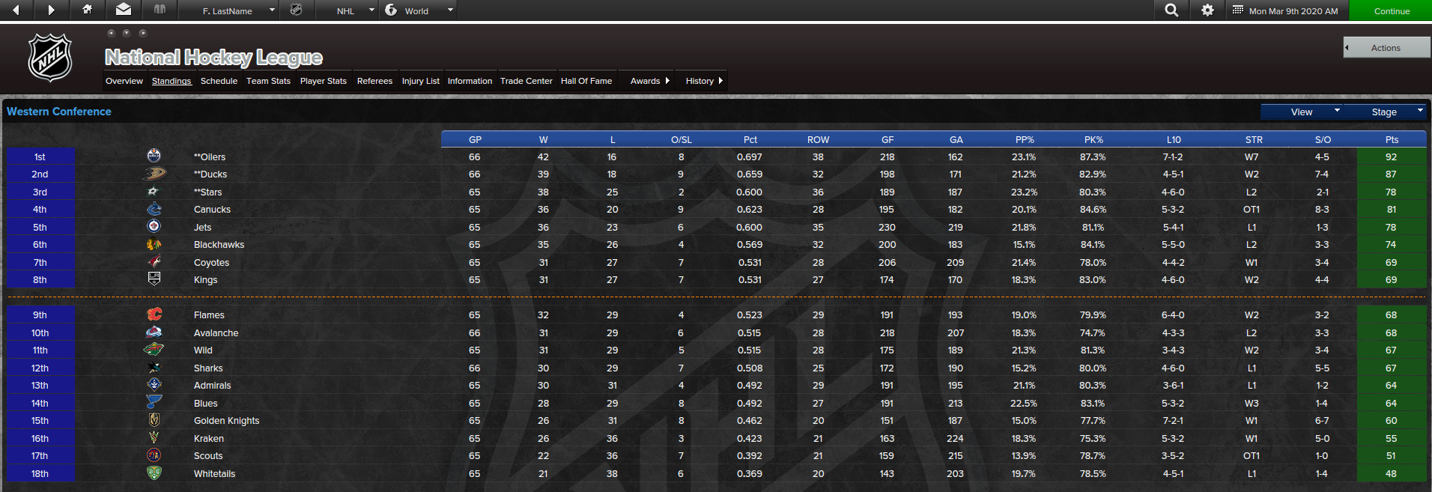This screenshot has width=1432, height=492.
Task: Click the Sharks team logo
Action: 154,367
